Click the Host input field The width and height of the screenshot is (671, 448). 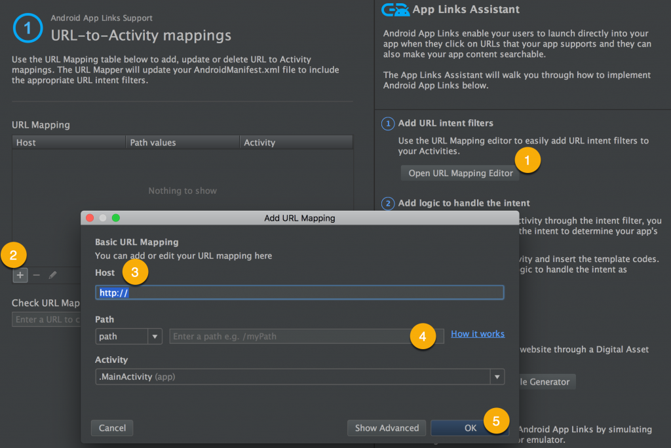click(299, 293)
